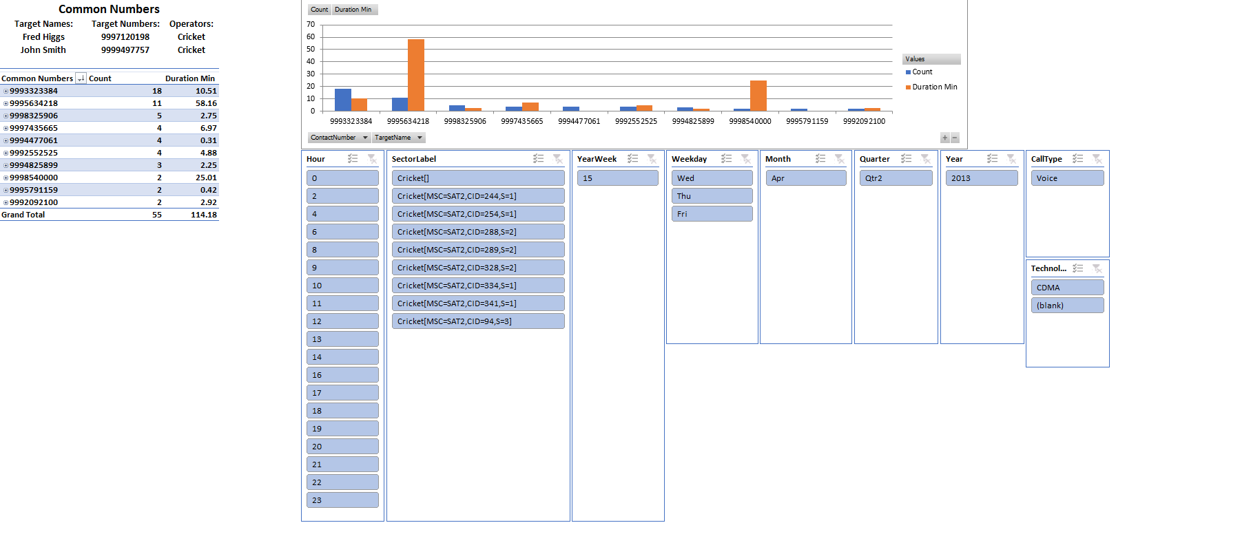The width and height of the screenshot is (1251, 556).
Task: Expand row 9993323384 in the pivot table
Action: [6, 91]
